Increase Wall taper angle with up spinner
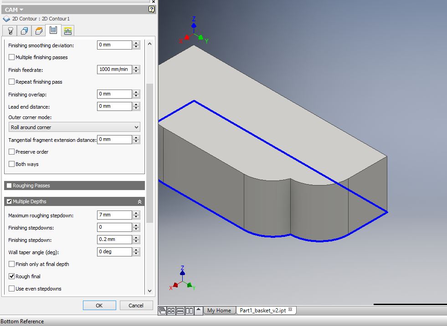Image resolution: width=447 pixels, height=326 pixels. point(136,250)
